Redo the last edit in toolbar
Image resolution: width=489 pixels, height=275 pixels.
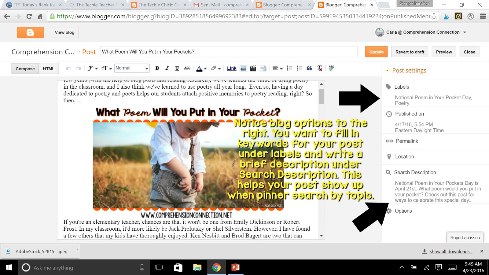tap(79, 68)
